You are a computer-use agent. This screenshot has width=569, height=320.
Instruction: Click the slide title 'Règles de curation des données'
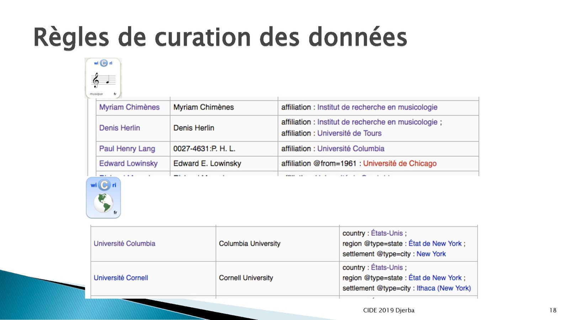pyautogui.click(x=220, y=37)
